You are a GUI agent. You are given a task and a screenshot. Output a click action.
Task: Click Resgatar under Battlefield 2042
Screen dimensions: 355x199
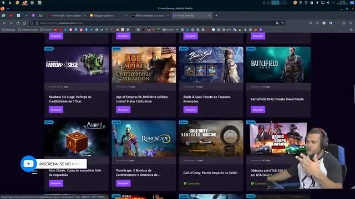coord(257,109)
